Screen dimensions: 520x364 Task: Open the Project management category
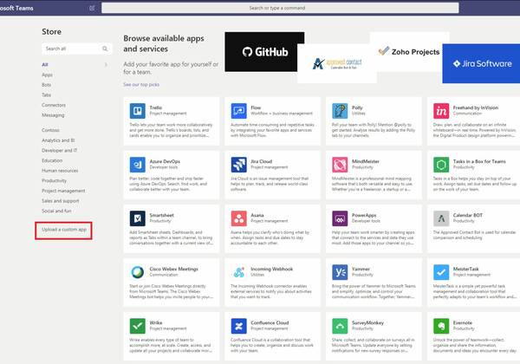pyautogui.click(x=63, y=191)
